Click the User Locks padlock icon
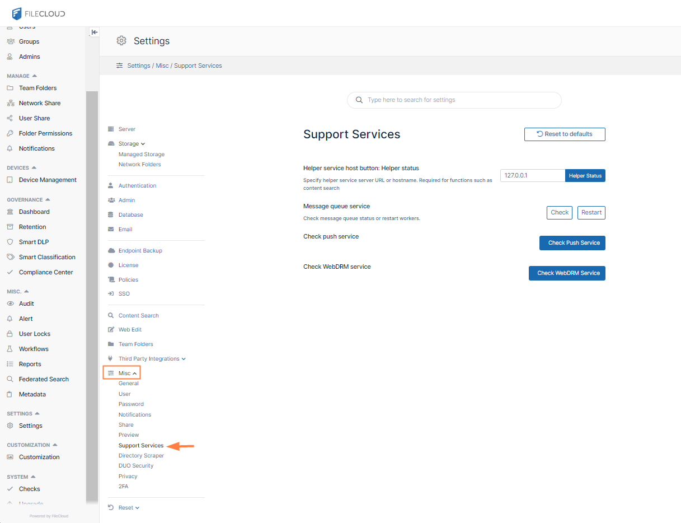Viewport: 681px width, 523px height. 10,334
